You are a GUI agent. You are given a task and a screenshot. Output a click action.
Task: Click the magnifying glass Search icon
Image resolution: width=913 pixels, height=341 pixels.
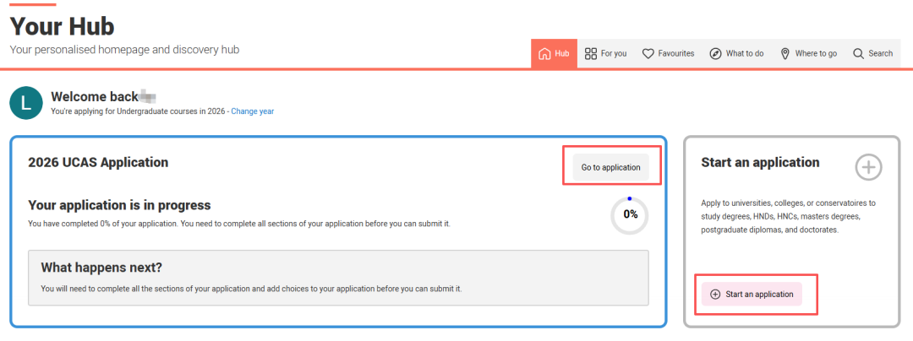click(x=859, y=53)
